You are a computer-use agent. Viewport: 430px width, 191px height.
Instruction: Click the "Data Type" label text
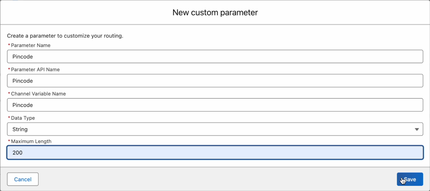click(x=23, y=118)
